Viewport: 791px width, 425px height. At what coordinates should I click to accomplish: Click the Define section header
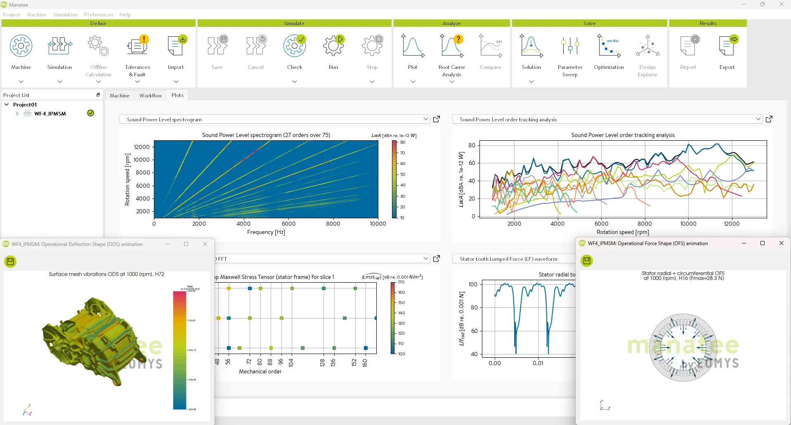(99, 24)
